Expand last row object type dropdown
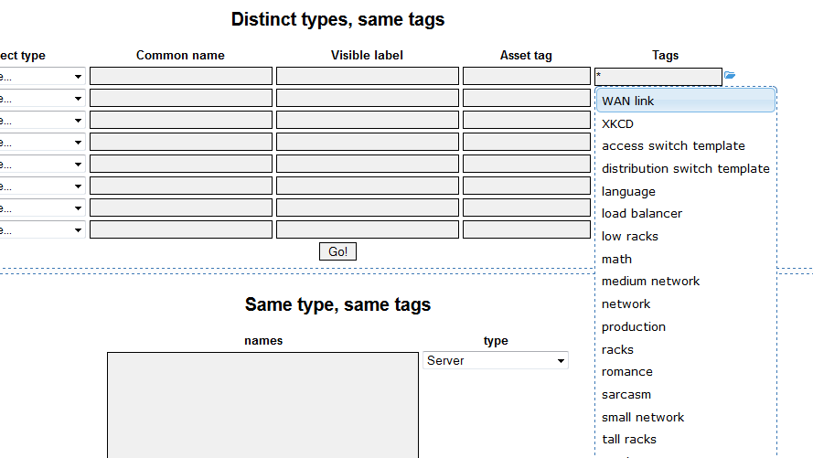813x458 pixels. click(x=41, y=230)
